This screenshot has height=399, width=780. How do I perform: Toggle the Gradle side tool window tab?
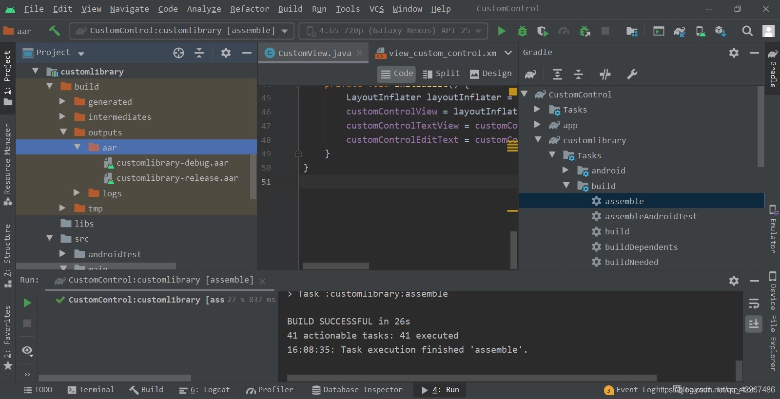773,69
